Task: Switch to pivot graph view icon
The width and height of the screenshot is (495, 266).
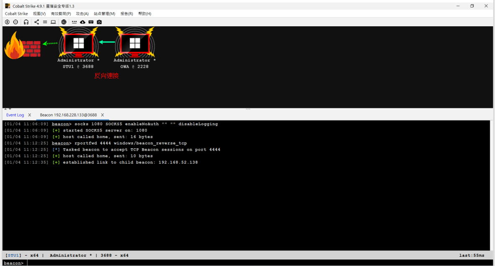Action: [37, 22]
